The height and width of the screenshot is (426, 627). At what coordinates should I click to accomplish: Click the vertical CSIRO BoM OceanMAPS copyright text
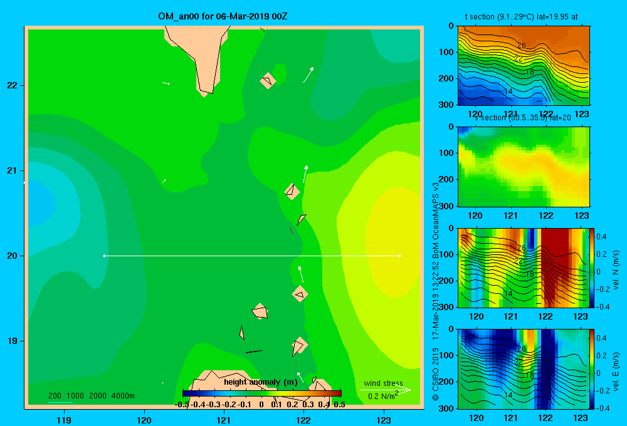pyautogui.click(x=436, y=292)
